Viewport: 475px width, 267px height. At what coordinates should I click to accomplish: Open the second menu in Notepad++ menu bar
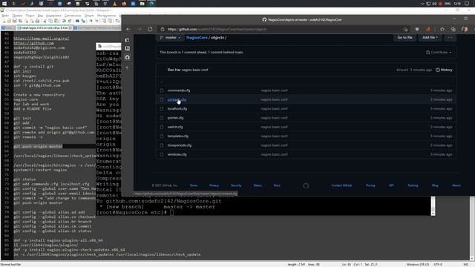point(17,16)
